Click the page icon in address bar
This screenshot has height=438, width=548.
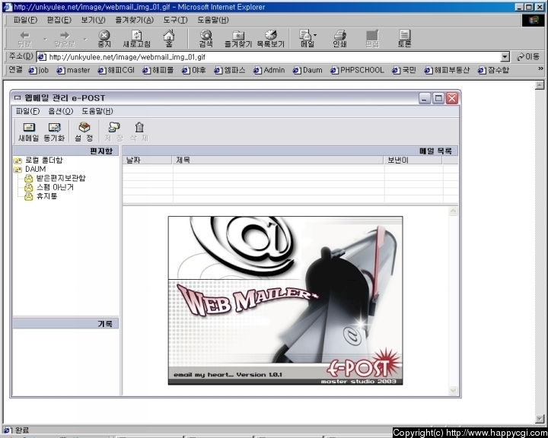(42, 57)
